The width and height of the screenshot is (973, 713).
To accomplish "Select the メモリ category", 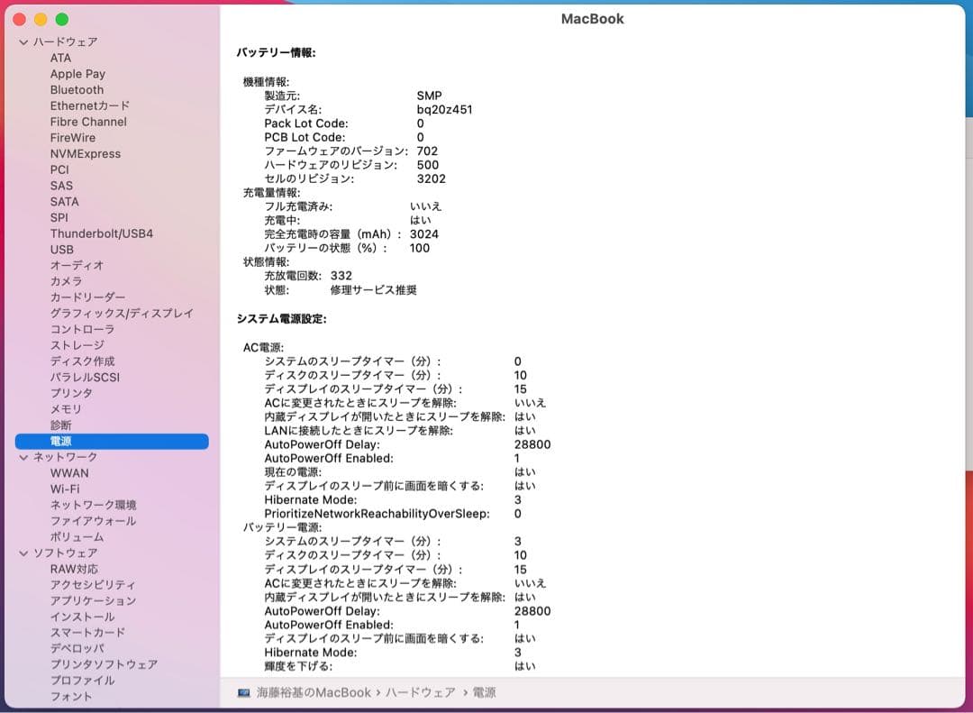I will pos(64,408).
